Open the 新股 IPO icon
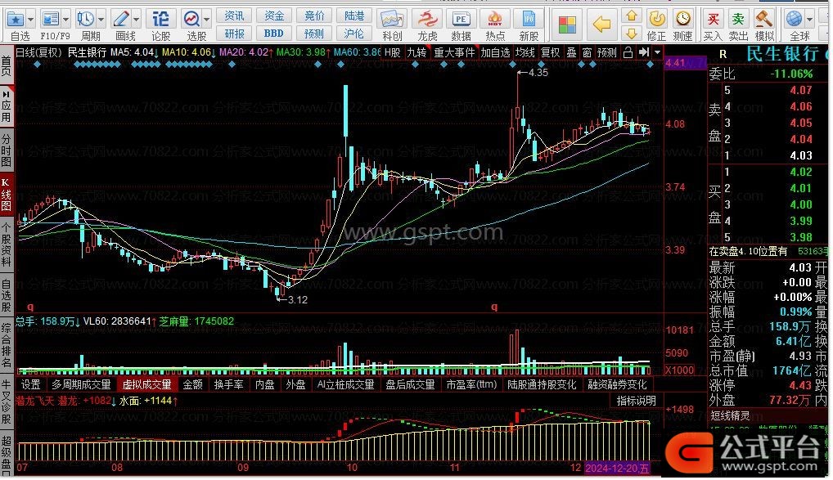The height and width of the screenshot is (480, 833). click(x=529, y=20)
